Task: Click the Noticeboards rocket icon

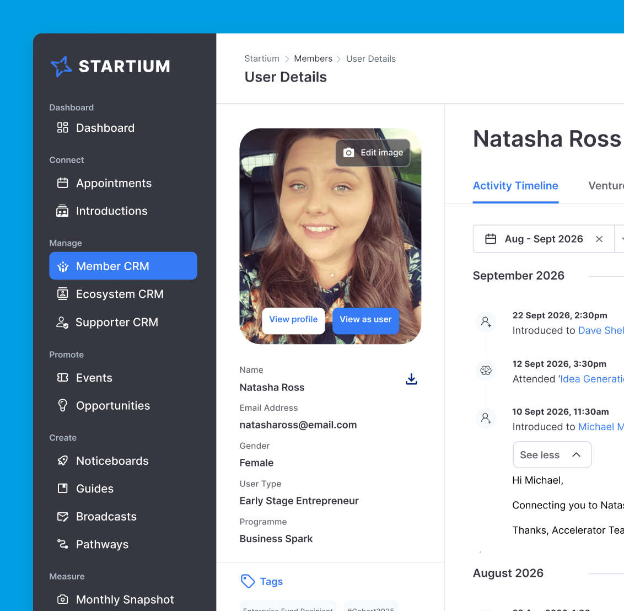Action: (63, 460)
